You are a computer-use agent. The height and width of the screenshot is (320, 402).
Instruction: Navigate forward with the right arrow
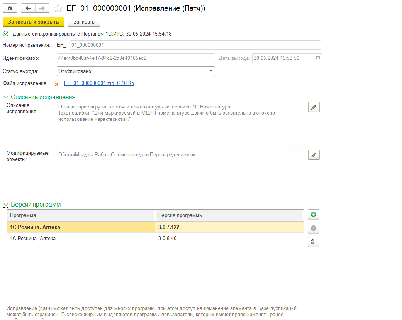point(42,8)
